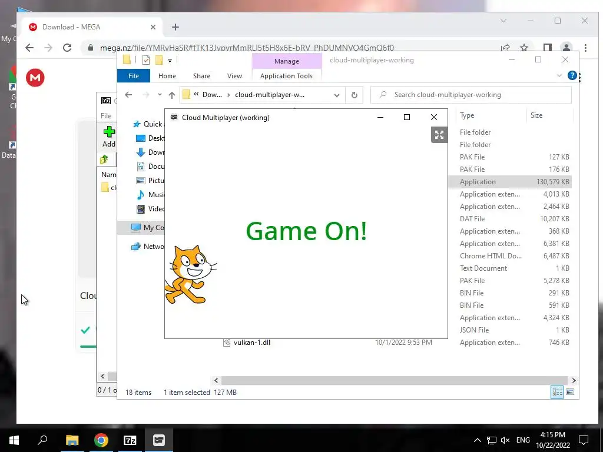Go back in Chrome browser
The height and width of the screenshot is (452, 603).
click(29, 48)
